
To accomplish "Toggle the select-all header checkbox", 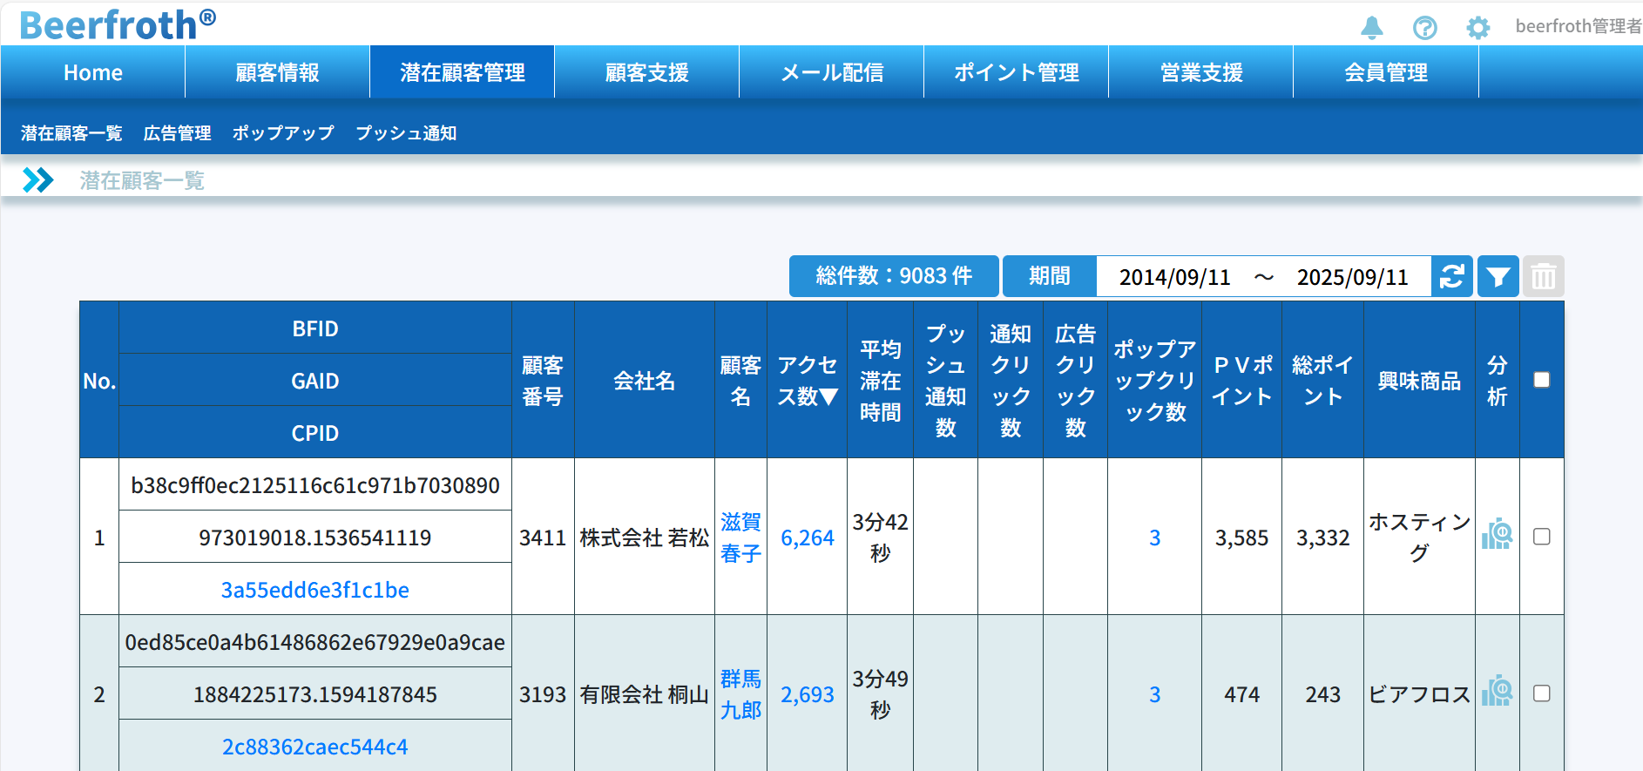I will [x=1541, y=380].
